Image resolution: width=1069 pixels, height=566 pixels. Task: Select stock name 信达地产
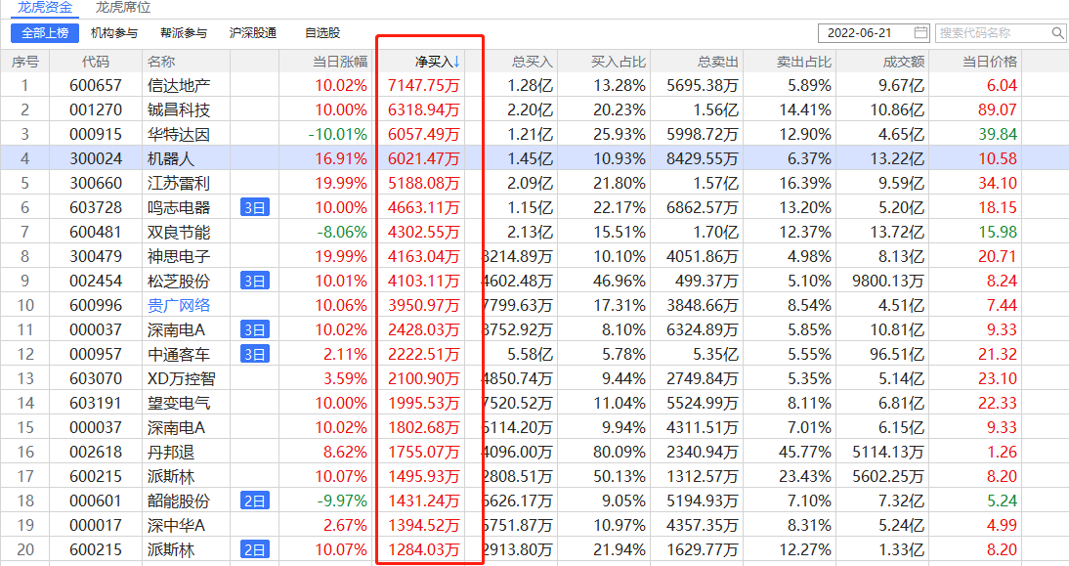pyautogui.click(x=179, y=85)
